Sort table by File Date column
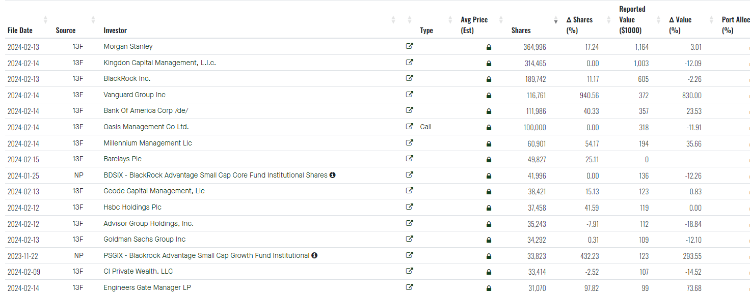 click(20, 31)
